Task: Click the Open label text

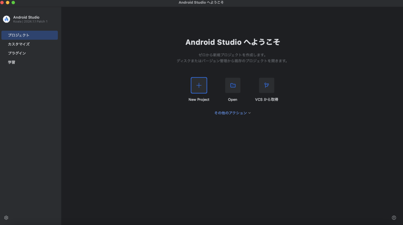Action: [233, 100]
